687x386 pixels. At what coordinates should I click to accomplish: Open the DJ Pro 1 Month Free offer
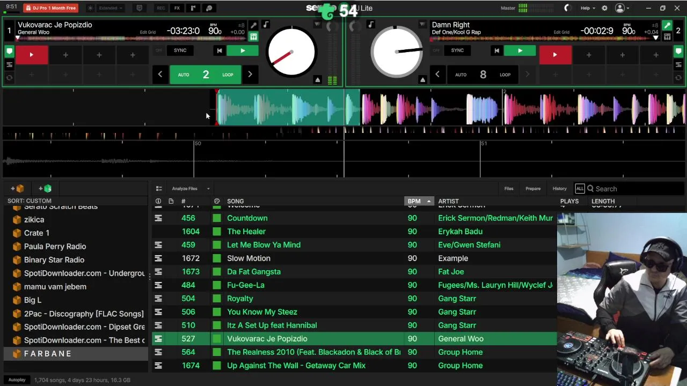tap(50, 8)
